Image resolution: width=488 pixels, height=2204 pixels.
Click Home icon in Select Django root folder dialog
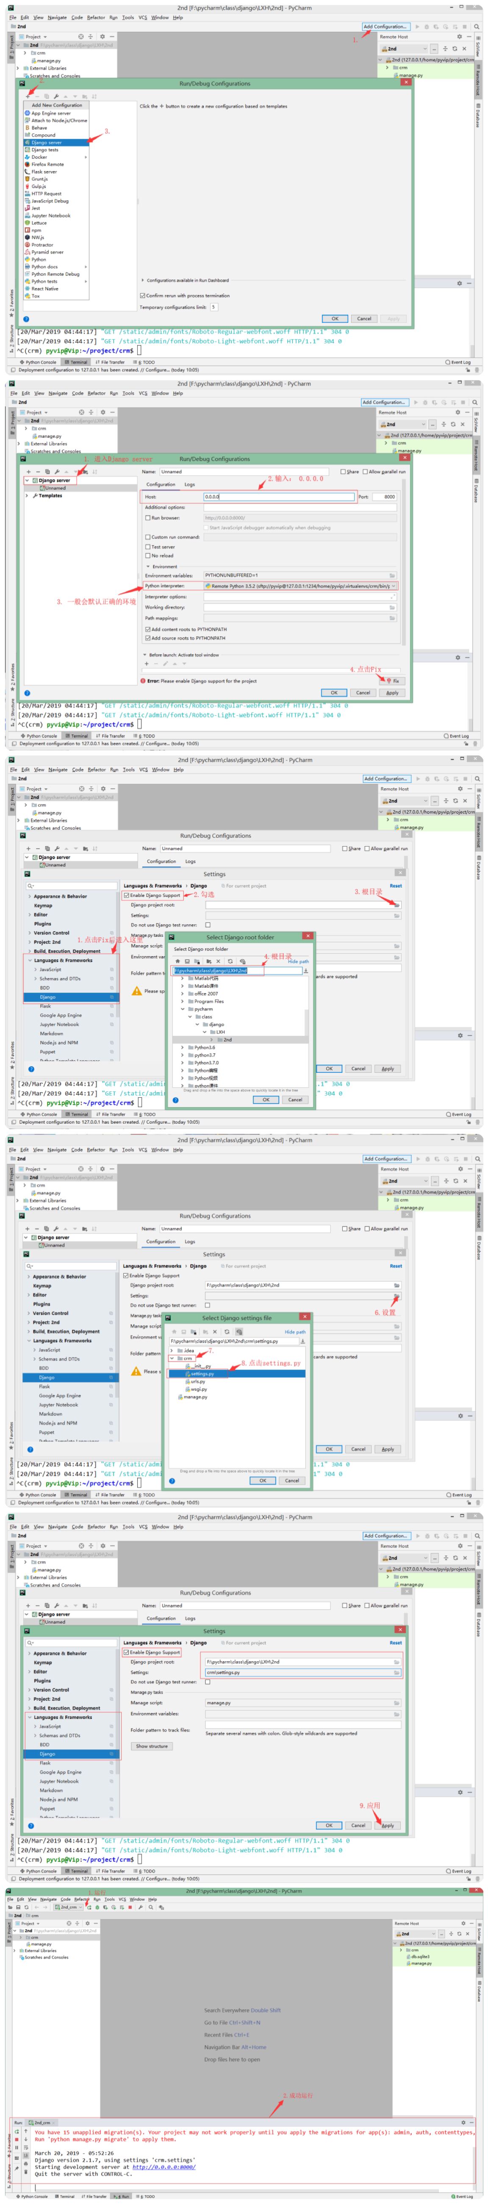177,961
